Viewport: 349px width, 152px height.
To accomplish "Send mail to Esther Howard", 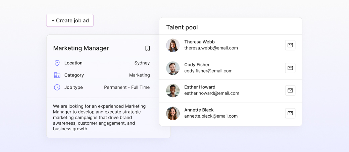I will click(x=290, y=91).
